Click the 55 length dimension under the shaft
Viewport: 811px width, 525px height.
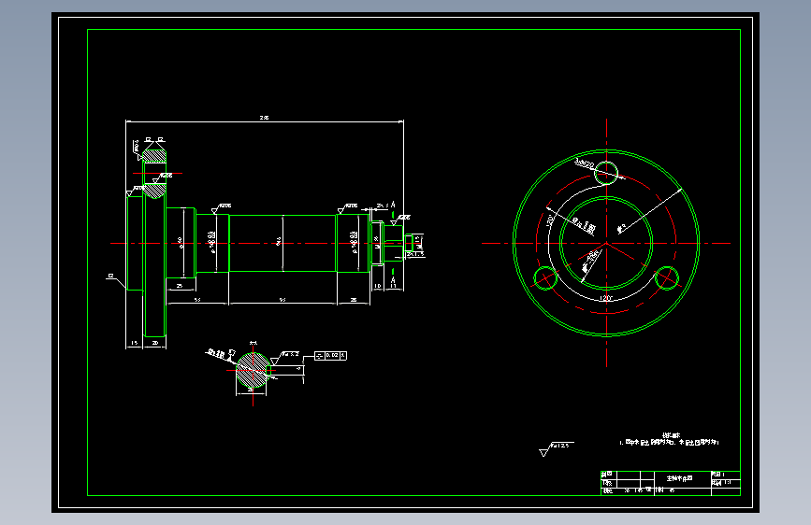click(x=197, y=300)
